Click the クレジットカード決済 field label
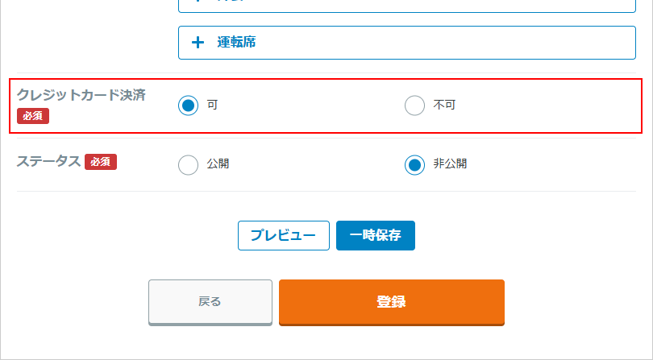653x360 pixels. click(x=81, y=95)
